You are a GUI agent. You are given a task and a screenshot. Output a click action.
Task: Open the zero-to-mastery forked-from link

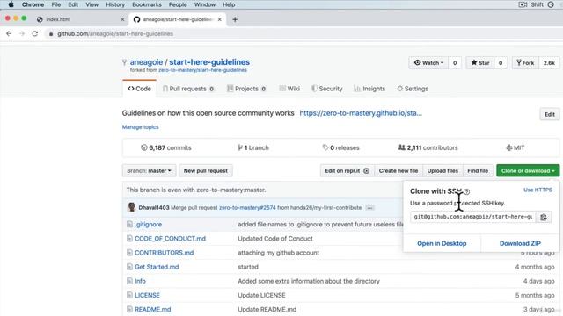point(202,70)
